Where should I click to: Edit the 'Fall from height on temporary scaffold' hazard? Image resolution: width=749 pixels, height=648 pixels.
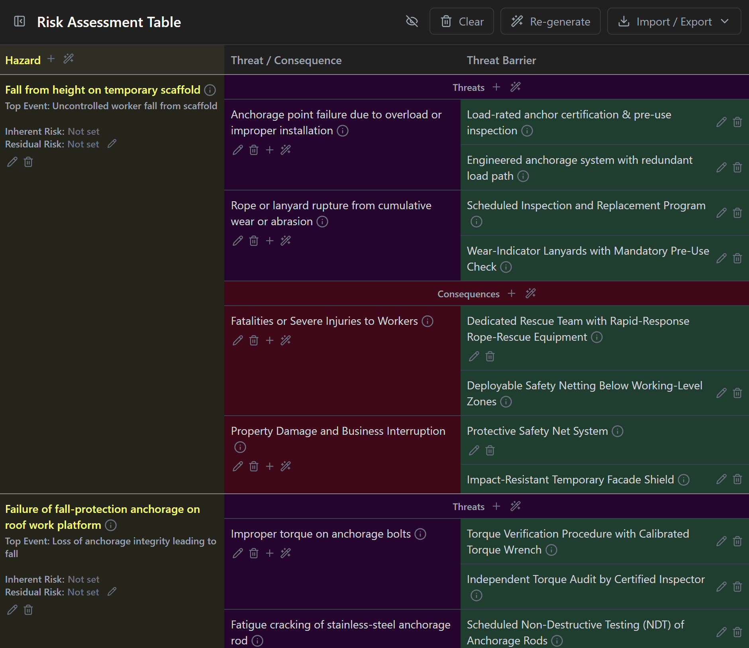coord(12,161)
